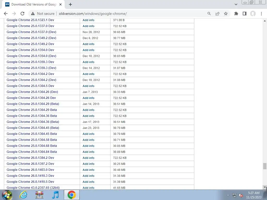Open Google Chrome 25.0.1364.58 Beta link
Viewport: 267px width, 200px height.
(32, 140)
